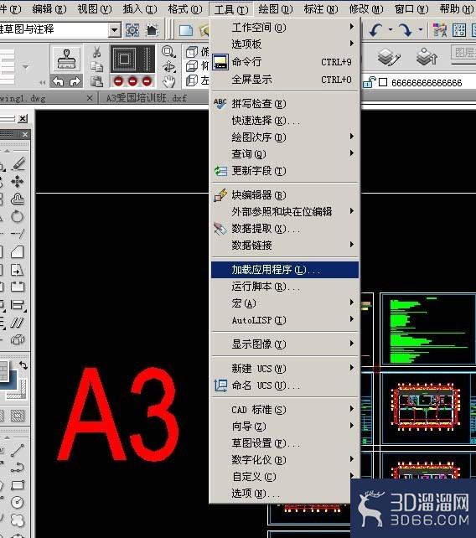Click the My Workspace house icon

152,30
